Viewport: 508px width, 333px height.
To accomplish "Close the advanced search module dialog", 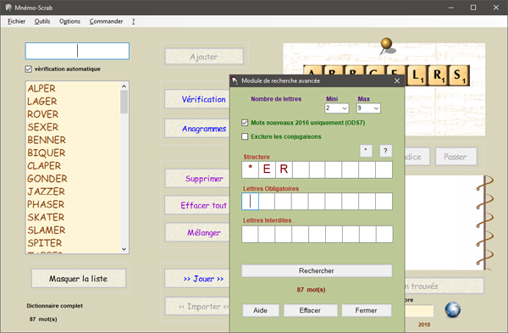I will (x=397, y=80).
